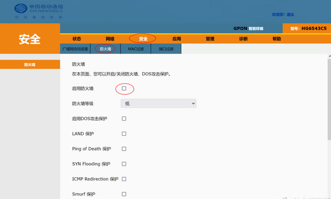This screenshot has width=331, height=199.
Task: Click the China Mobile logo
Action: [39, 10]
